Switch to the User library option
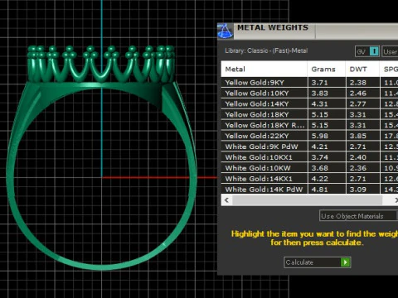 [x=390, y=51]
